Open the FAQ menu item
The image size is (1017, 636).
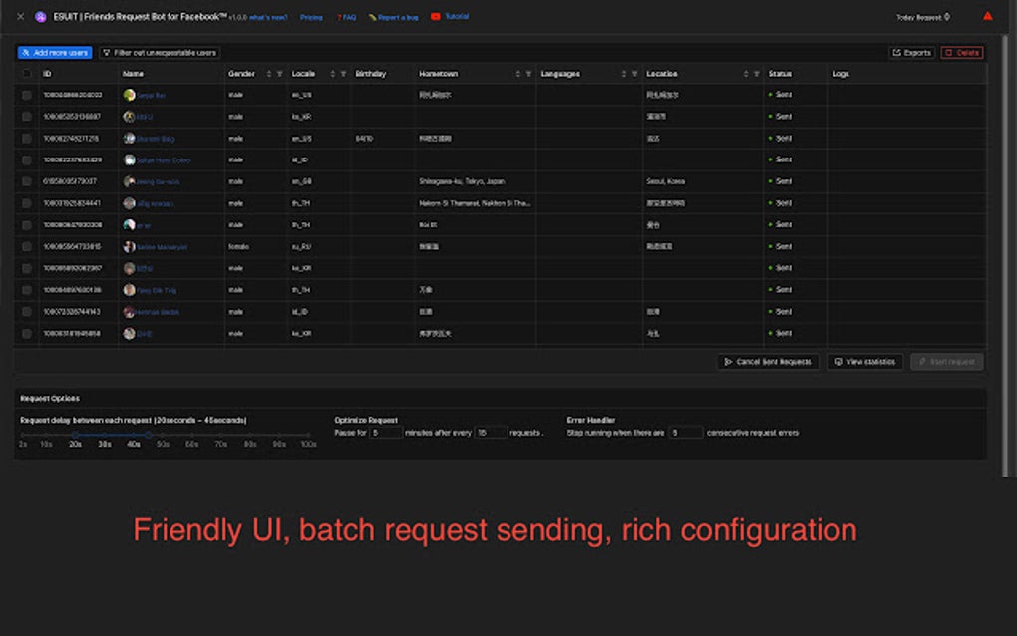point(347,16)
